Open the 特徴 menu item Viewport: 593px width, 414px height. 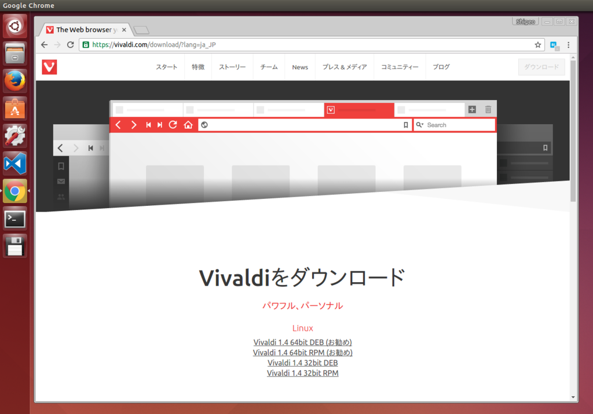(198, 67)
